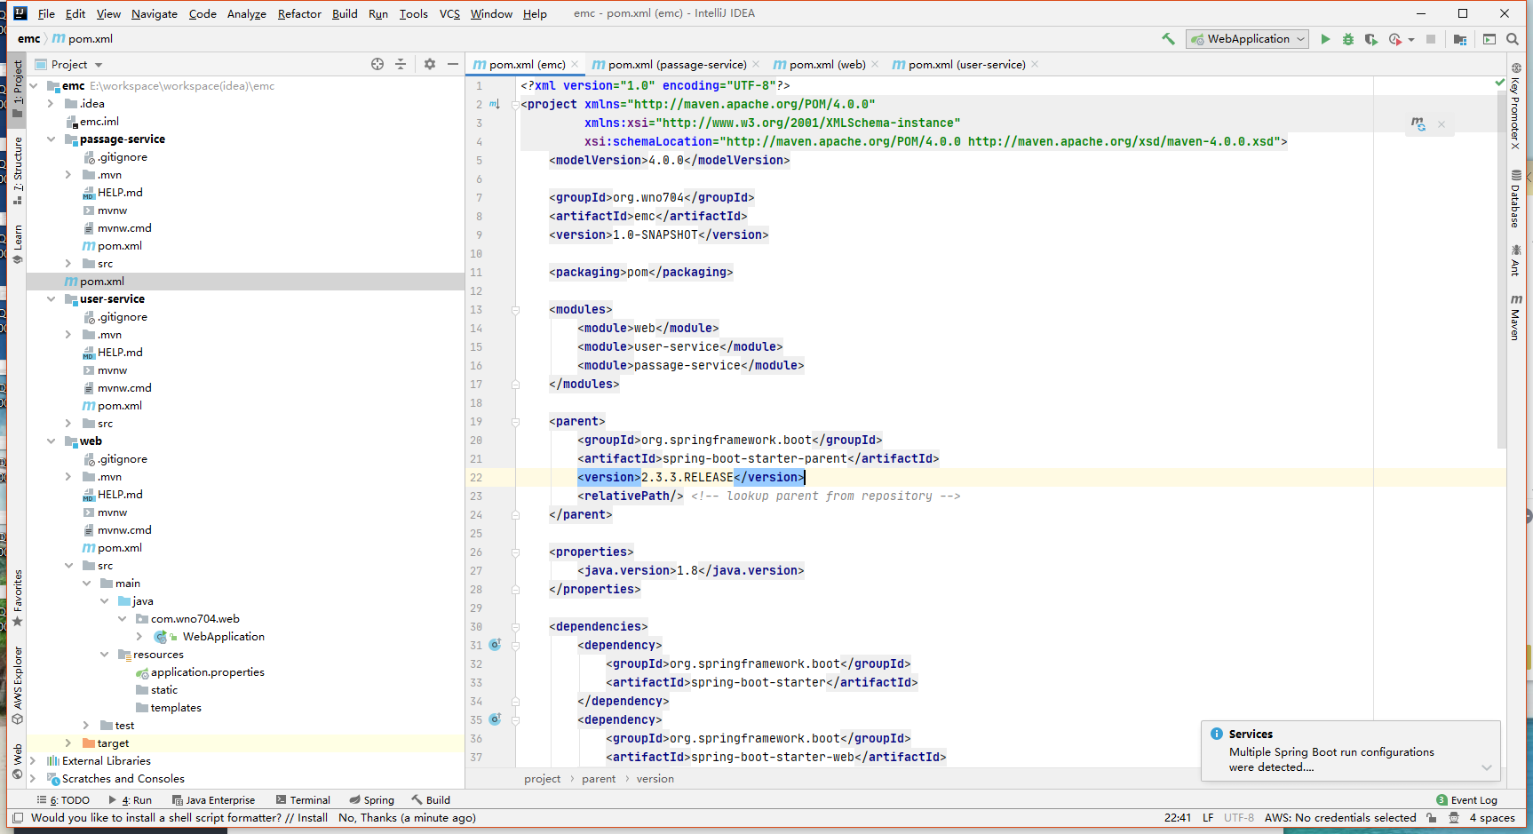
Task: Click Install in shell formatter prompt
Action: pos(312,818)
